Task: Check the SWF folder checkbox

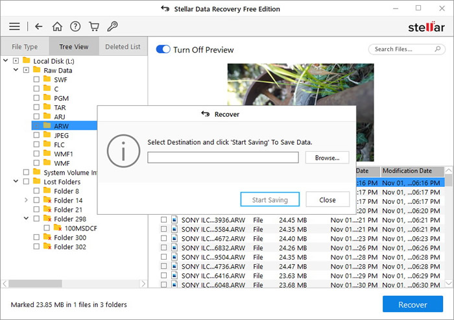Action: pyautogui.click(x=36, y=79)
